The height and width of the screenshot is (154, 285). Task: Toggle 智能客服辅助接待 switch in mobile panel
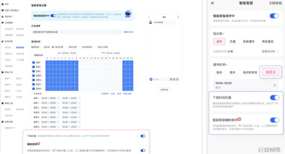275,120
